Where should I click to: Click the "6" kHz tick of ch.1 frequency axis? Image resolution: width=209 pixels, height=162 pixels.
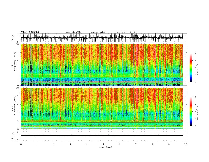[18, 61]
